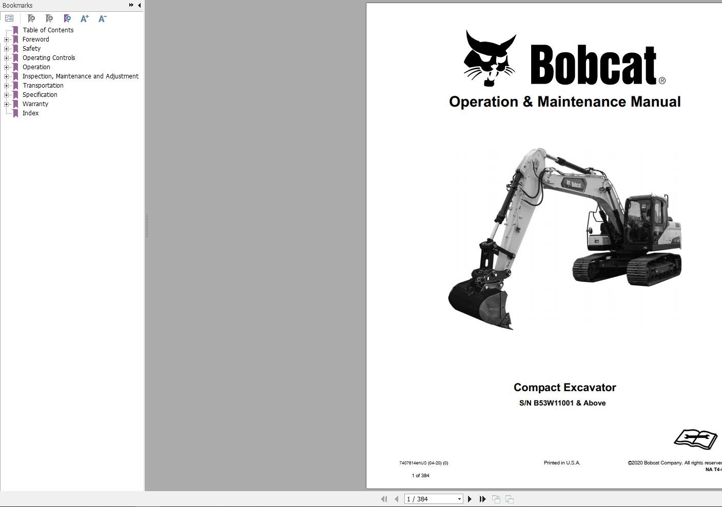This screenshot has width=722, height=507.
Task: Click the previous view icon in navigation bar
Action: coord(496,499)
